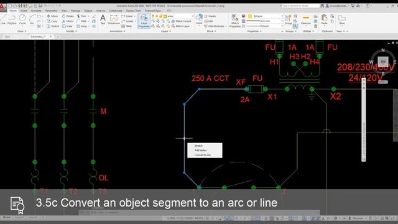Image resolution: width=398 pixels, height=224 pixels.
Task: Select the Text annotation tool
Action: (103, 19)
